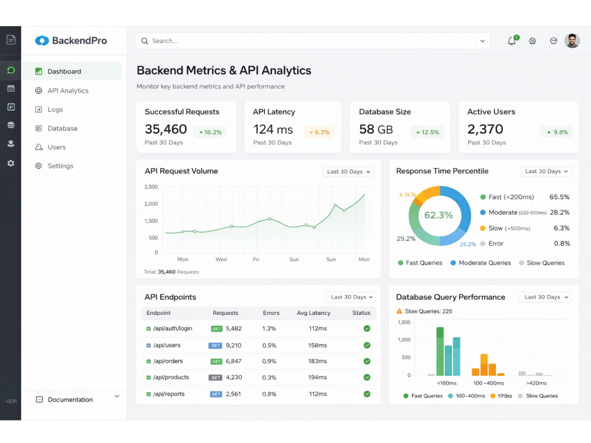The width and height of the screenshot is (591, 443).
Task: Click the user icon in dark rail
Action: click(x=11, y=144)
